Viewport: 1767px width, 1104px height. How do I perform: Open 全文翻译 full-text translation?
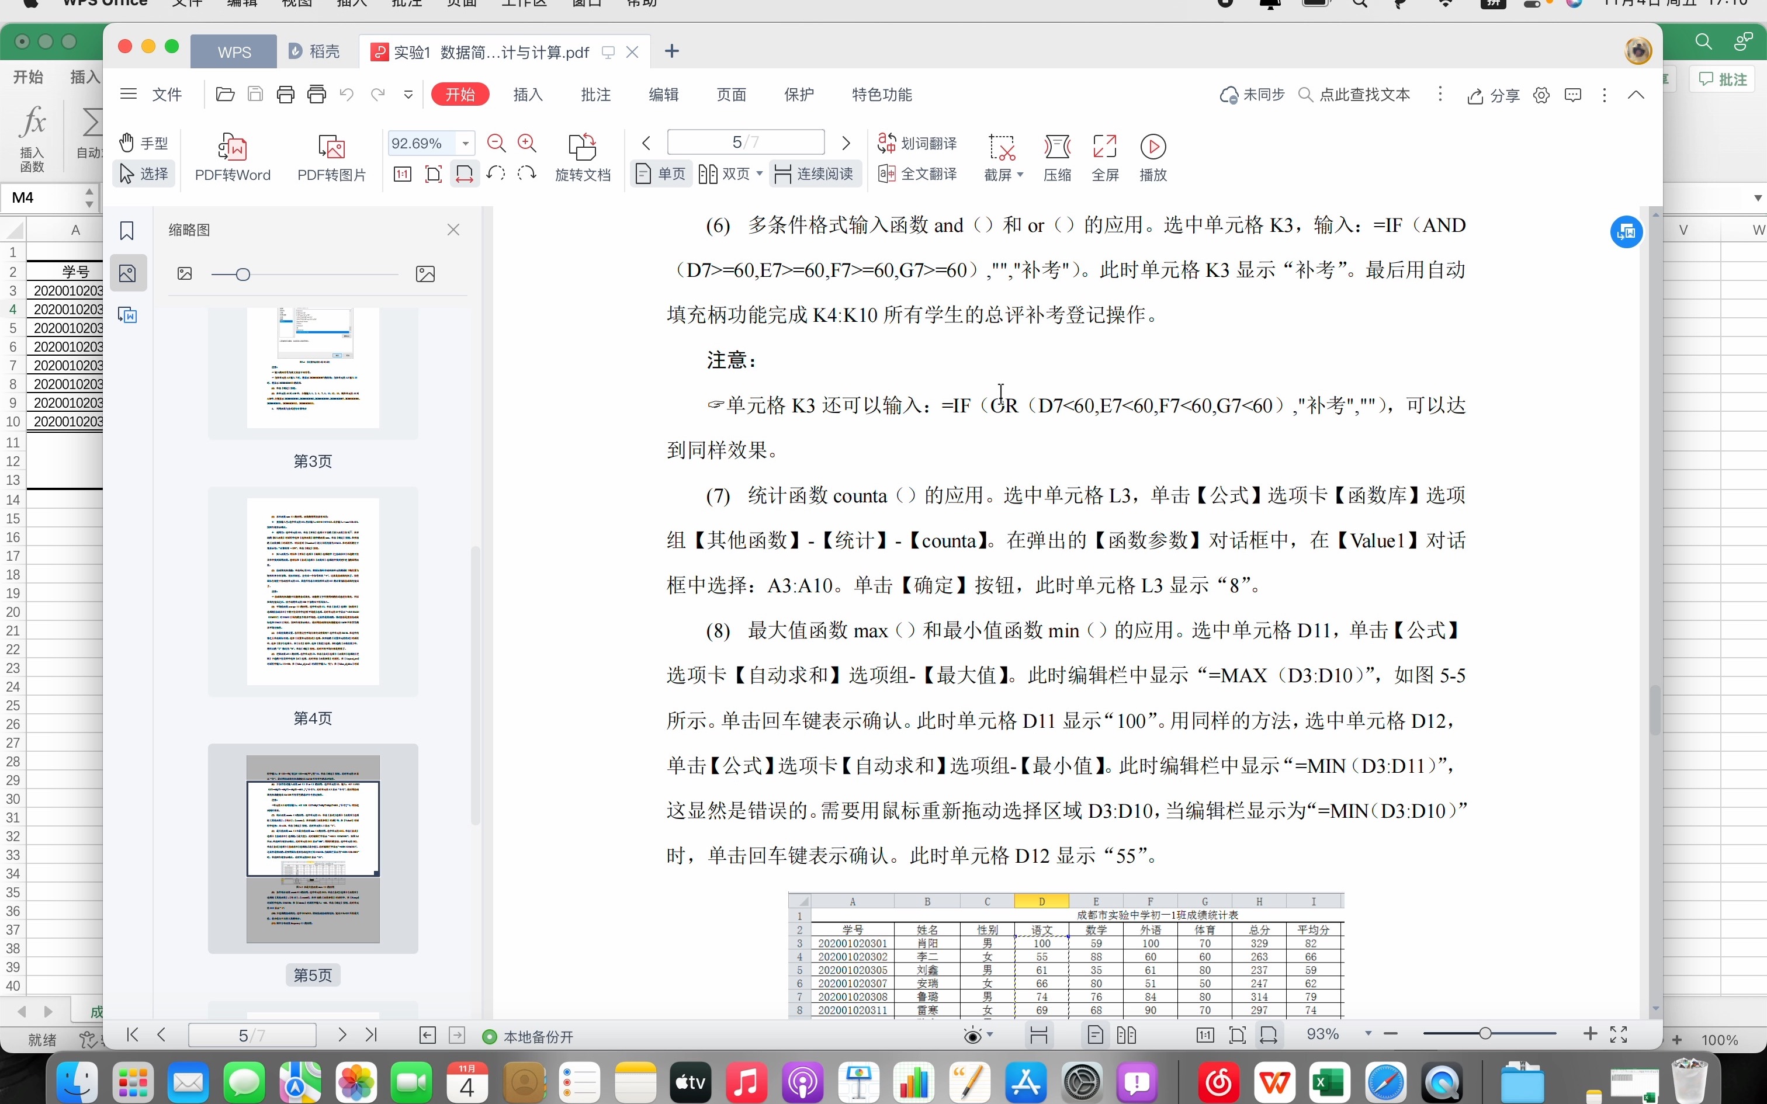[x=916, y=174]
